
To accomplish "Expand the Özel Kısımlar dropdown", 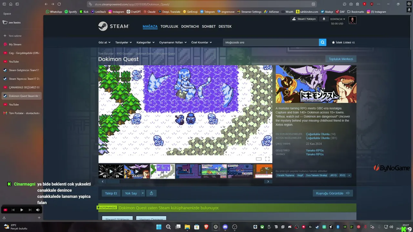I will (x=202, y=42).
